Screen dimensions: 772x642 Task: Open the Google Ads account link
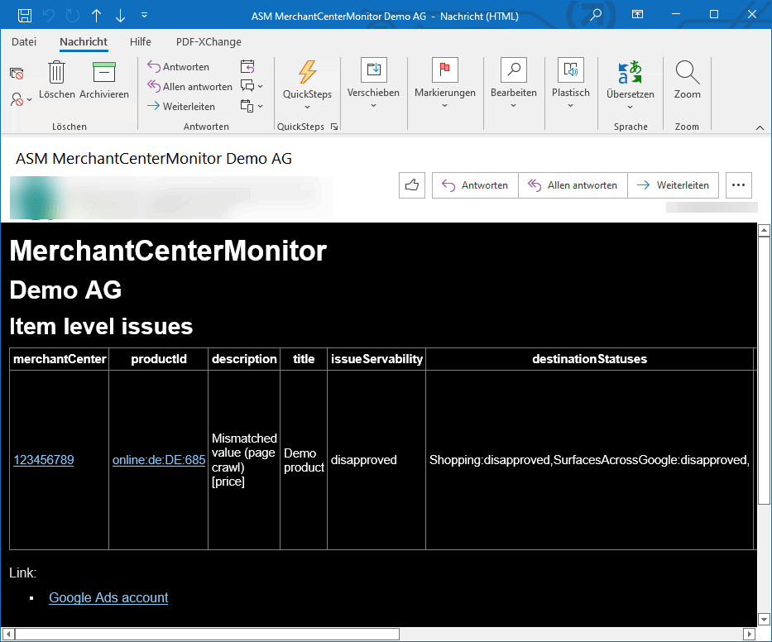108,597
